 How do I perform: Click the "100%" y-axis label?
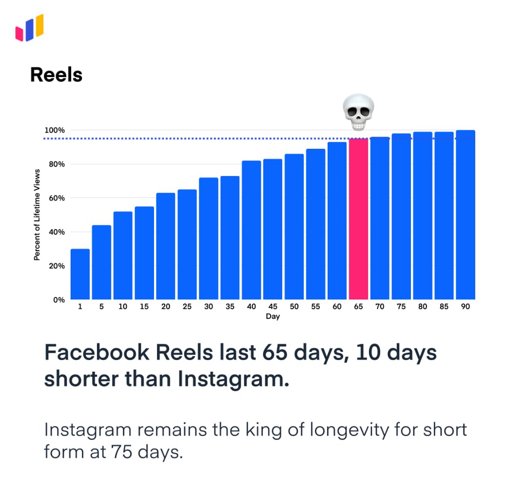point(55,130)
